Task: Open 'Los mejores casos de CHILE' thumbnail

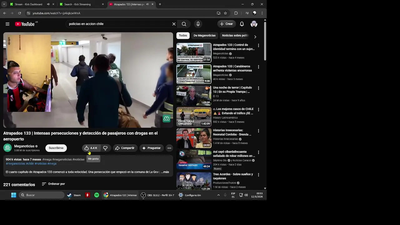Action: (194, 117)
